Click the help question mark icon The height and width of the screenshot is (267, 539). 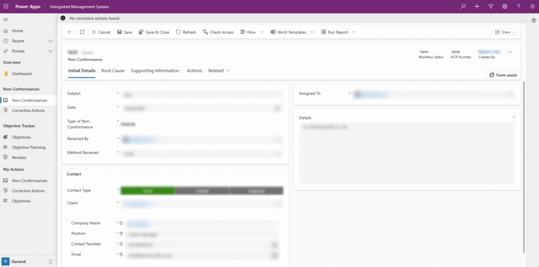(x=518, y=6)
